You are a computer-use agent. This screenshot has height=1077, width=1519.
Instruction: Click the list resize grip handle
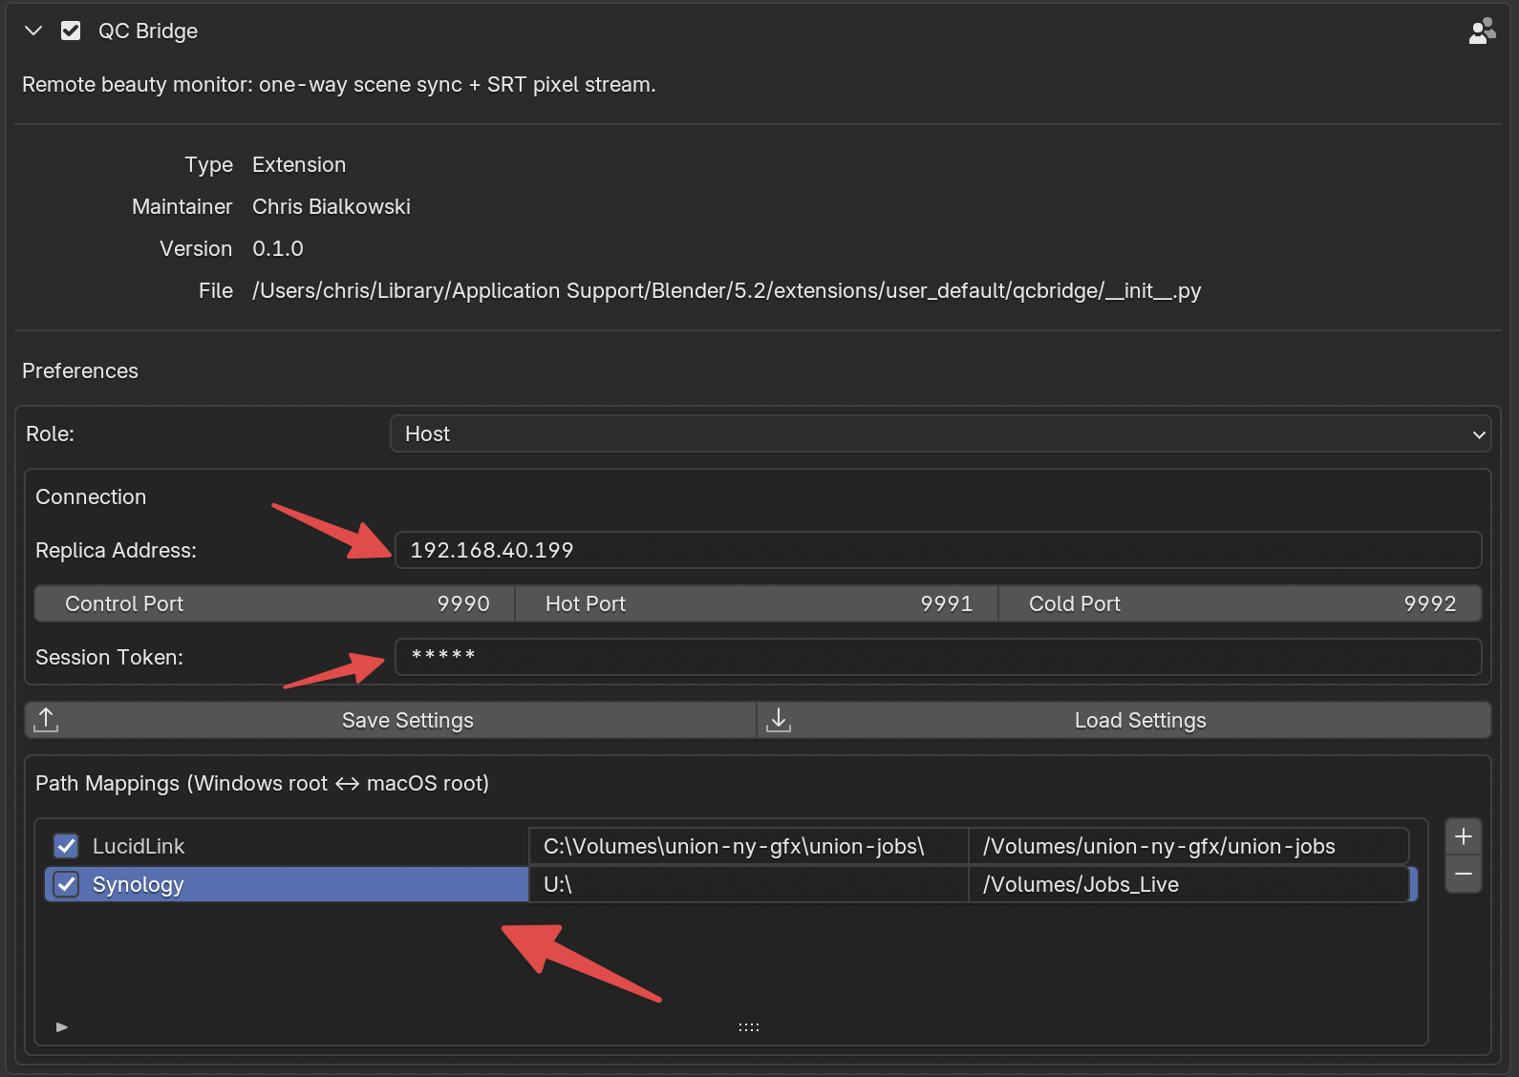[x=749, y=1027]
